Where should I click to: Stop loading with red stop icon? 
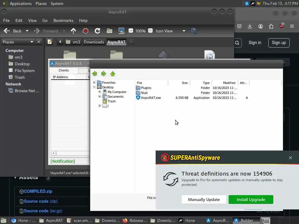[x=86, y=31]
